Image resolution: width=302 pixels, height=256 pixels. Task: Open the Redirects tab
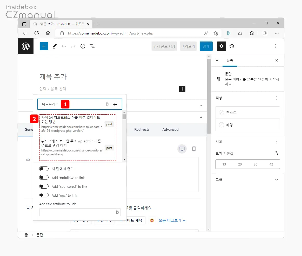pyautogui.click(x=142, y=129)
